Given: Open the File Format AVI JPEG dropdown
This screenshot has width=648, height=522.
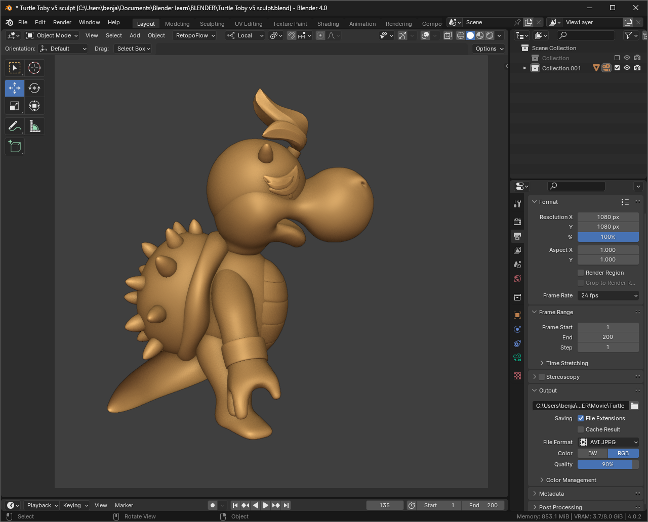Looking at the screenshot, I should pos(608,442).
